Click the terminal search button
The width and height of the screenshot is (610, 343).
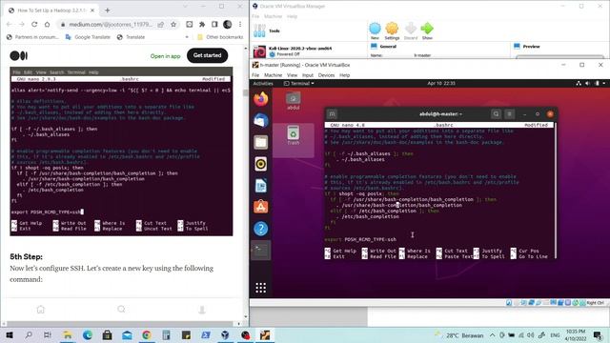[496, 114]
